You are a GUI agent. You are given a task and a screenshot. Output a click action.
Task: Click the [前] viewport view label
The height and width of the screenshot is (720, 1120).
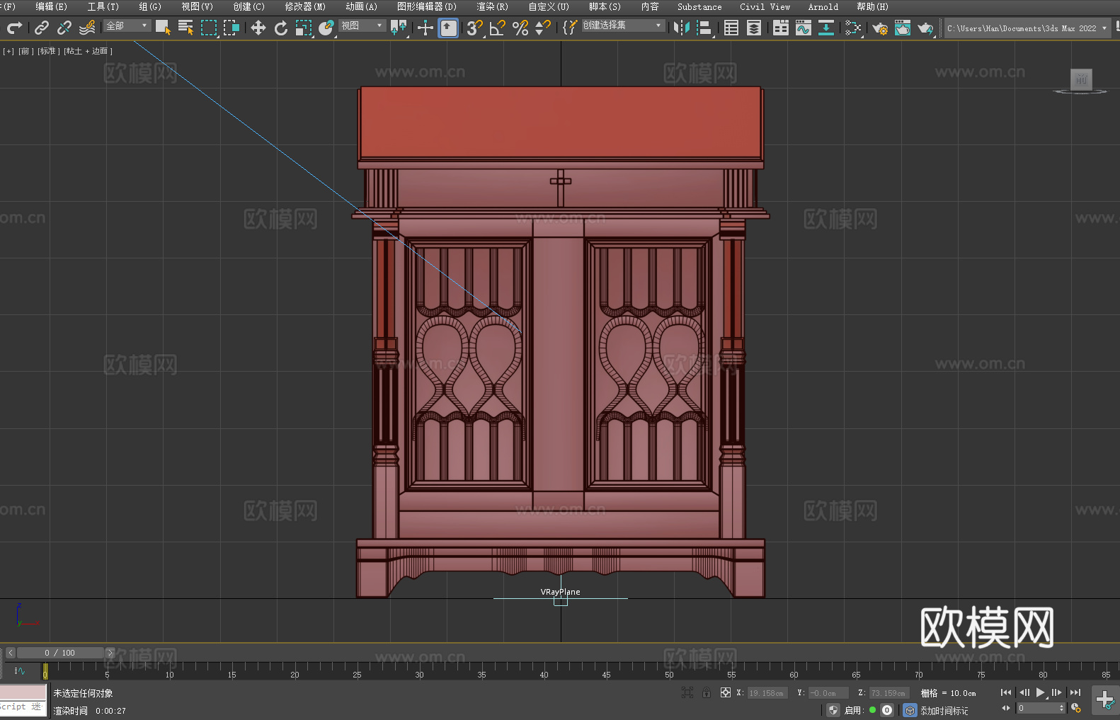25,51
